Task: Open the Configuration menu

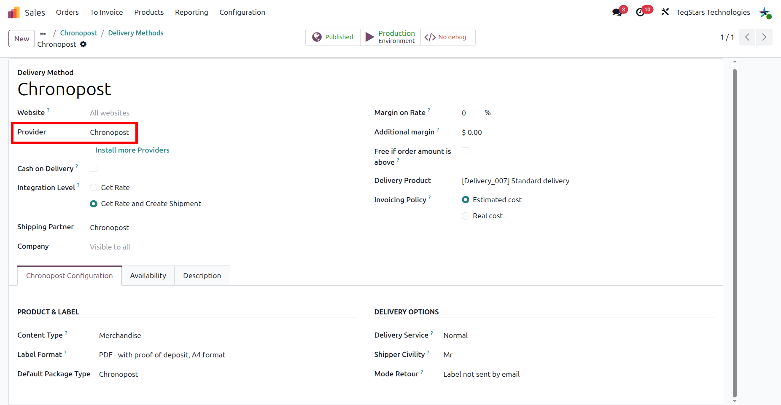Action: click(x=242, y=12)
